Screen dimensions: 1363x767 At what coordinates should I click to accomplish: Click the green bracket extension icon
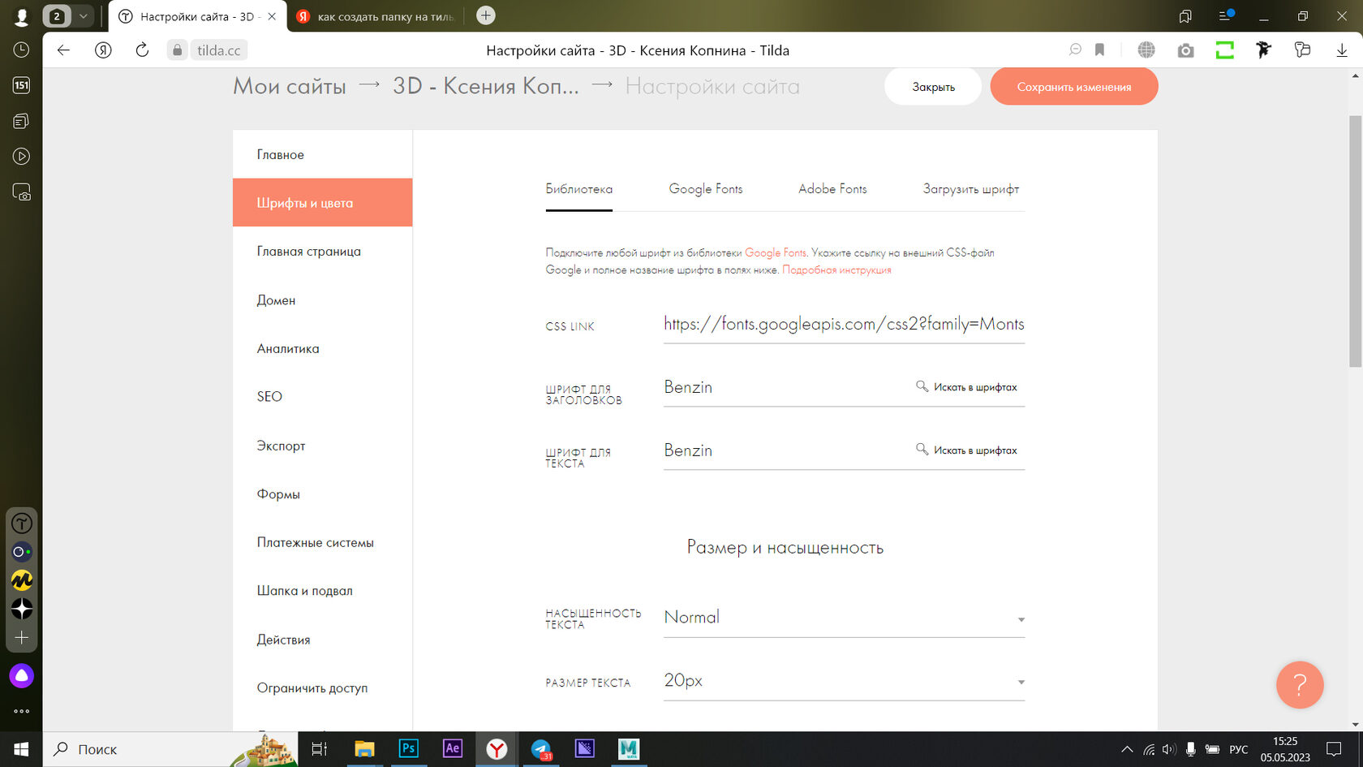[1224, 50]
